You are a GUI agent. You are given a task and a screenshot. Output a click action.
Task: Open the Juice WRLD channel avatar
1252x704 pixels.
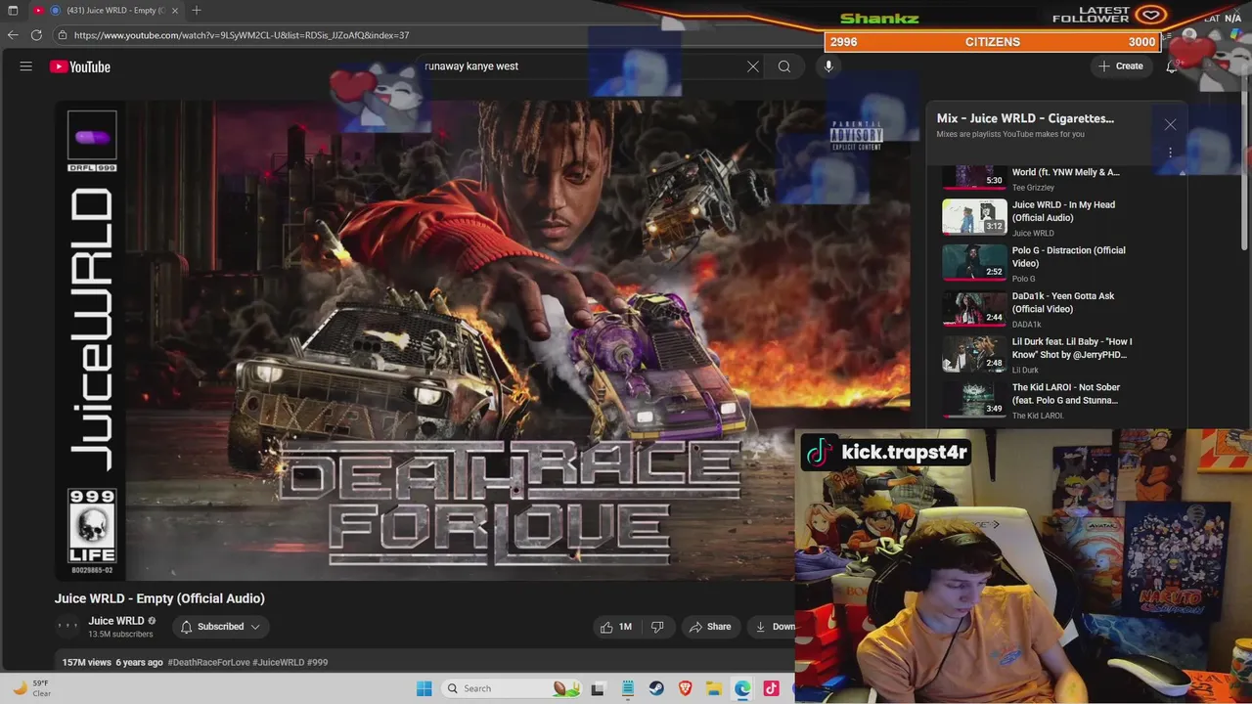pos(67,627)
